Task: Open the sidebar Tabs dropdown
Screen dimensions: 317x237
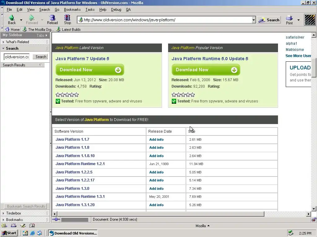Action: point(42,35)
